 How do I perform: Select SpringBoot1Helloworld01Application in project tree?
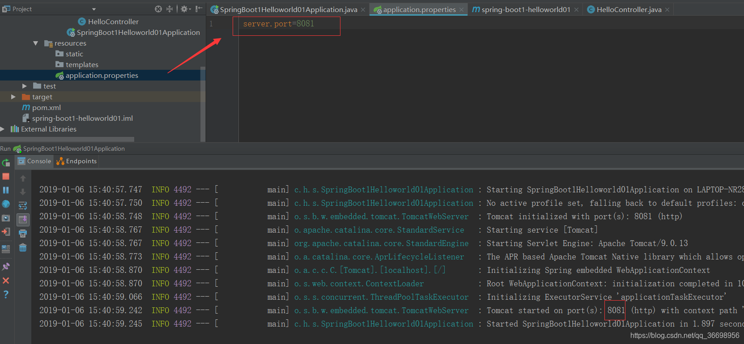pyautogui.click(x=133, y=32)
